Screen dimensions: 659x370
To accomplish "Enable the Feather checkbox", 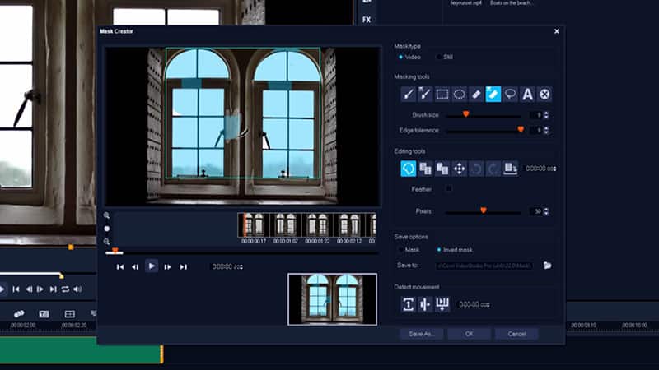I will coord(448,189).
